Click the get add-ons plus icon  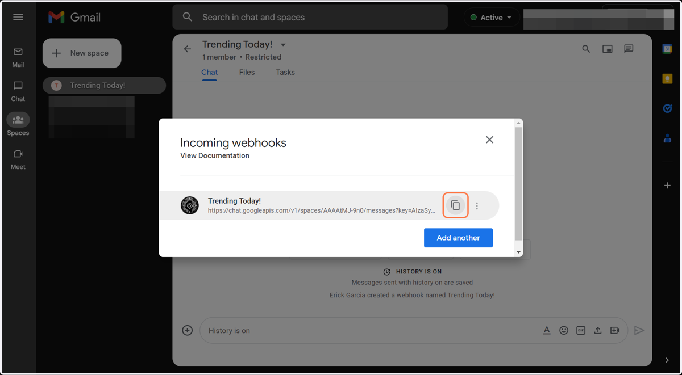pyautogui.click(x=667, y=186)
